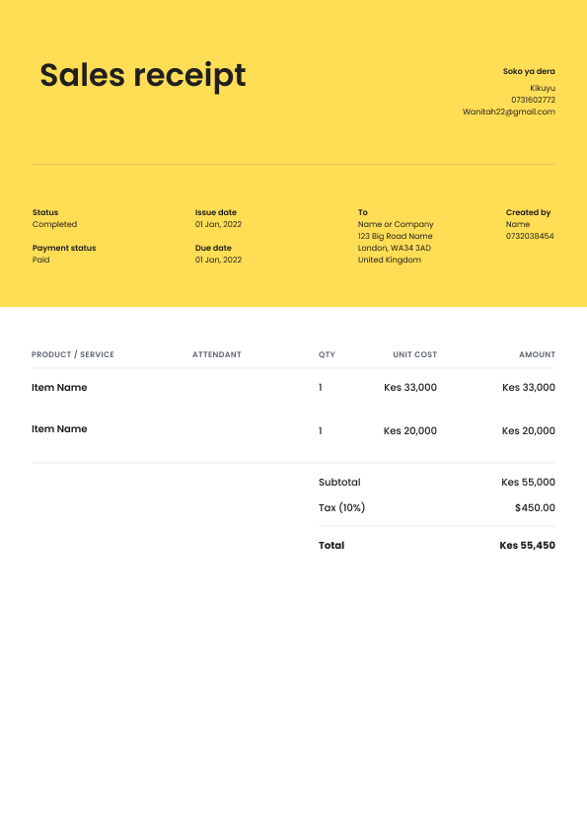Select the Name under Created by

click(x=518, y=224)
